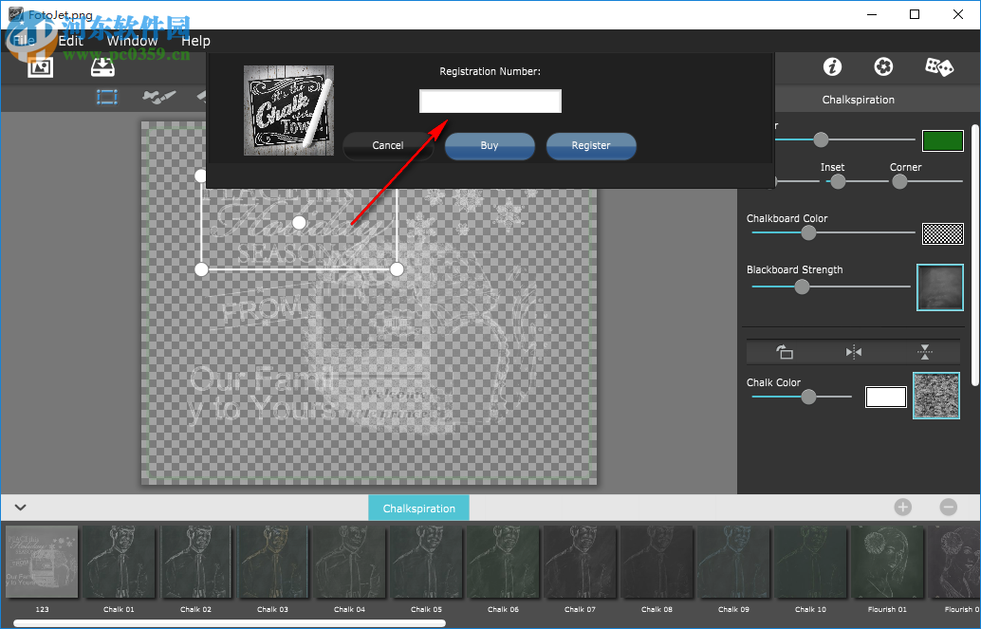Image resolution: width=981 pixels, height=629 pixels.
Task: Maximize the FotoJet.png window
Action: click(x=914, y=14)
